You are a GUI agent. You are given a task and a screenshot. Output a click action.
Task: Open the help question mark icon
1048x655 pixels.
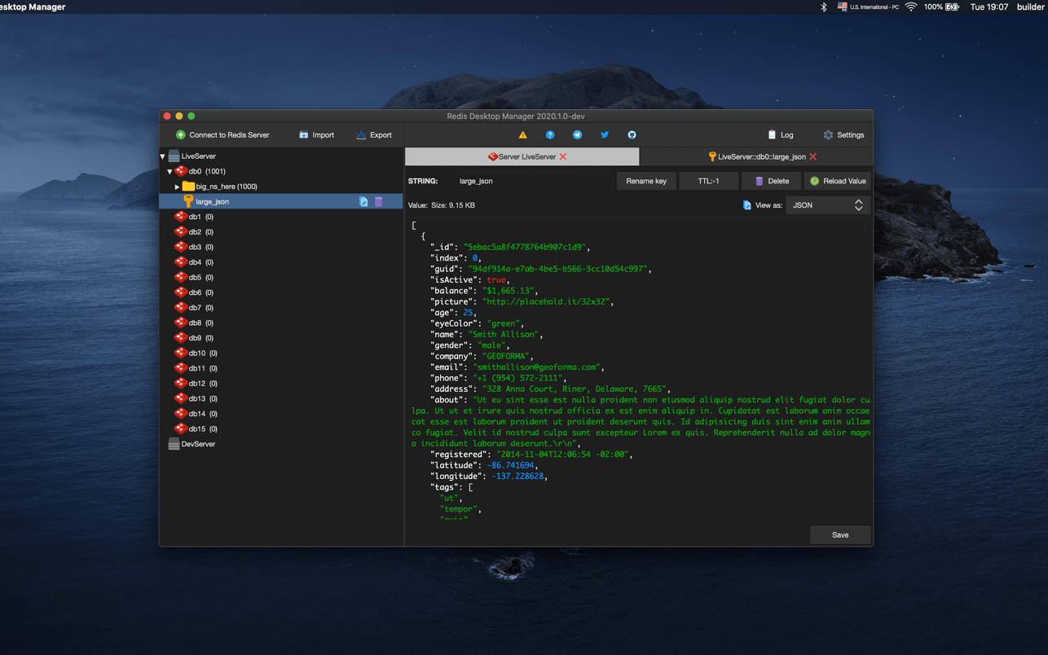550,135
